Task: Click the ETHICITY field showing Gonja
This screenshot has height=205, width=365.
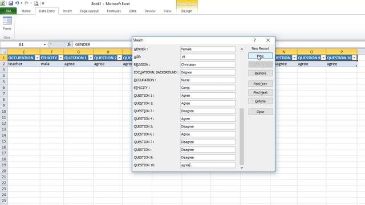Action: [x=208, y=88]
